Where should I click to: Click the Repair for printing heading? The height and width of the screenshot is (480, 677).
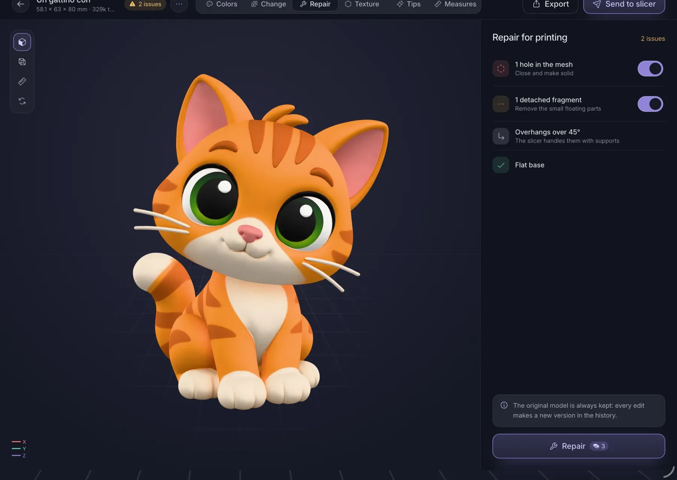[x=530, y=38]
